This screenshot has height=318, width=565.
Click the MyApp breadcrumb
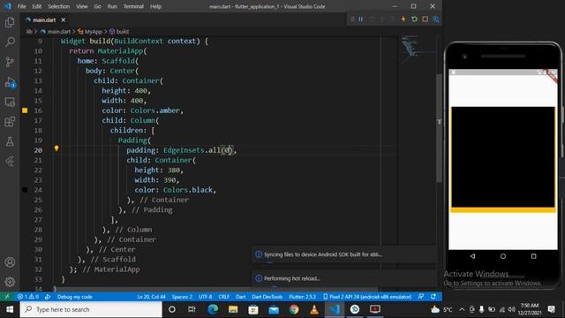pyautogui.click(x=90, y=32)
